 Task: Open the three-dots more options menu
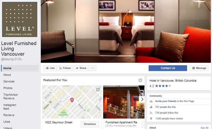click(92, 68)
